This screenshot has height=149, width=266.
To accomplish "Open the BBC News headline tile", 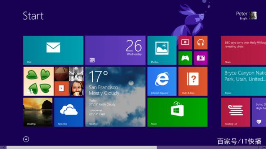I will tap(244, 50).
